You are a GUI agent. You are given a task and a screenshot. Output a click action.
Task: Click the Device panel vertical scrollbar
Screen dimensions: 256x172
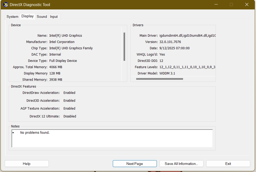pos(124,47)
